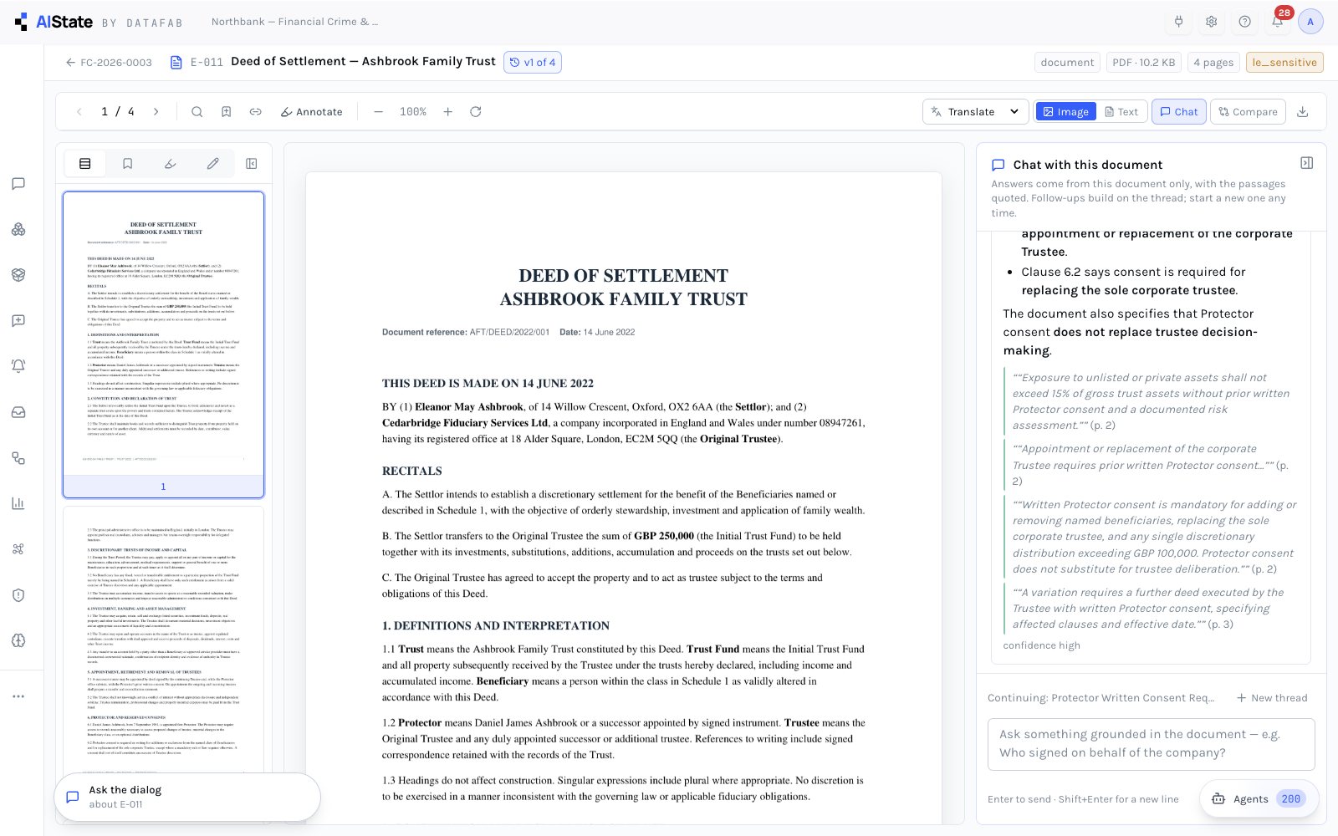Select the pencil notes tab
1338x836 pixels.
pos(213,164)
